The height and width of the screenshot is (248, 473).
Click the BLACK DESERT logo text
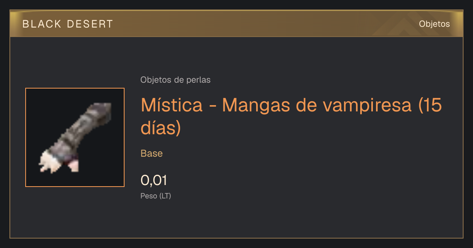68,24
